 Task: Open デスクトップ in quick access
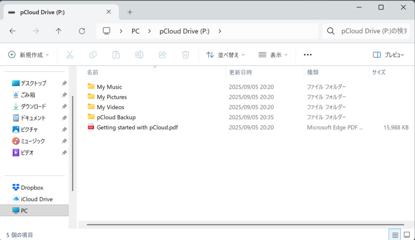[x=29, y=83]
